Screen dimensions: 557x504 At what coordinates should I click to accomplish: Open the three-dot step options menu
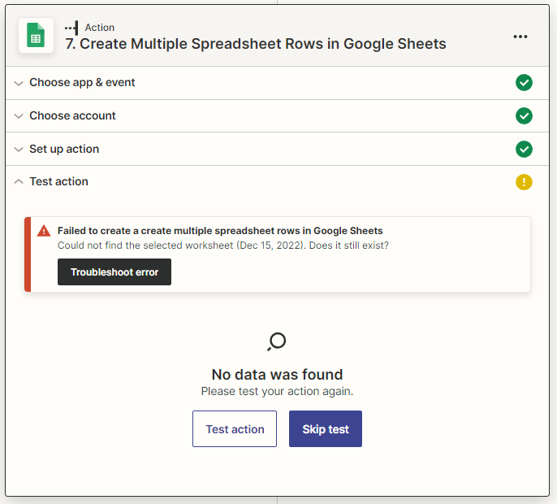[520, 37]
